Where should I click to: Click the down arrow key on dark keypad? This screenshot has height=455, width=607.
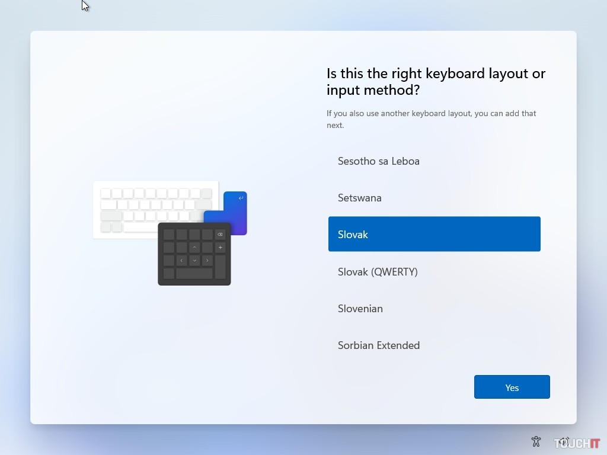pos(194,261)
